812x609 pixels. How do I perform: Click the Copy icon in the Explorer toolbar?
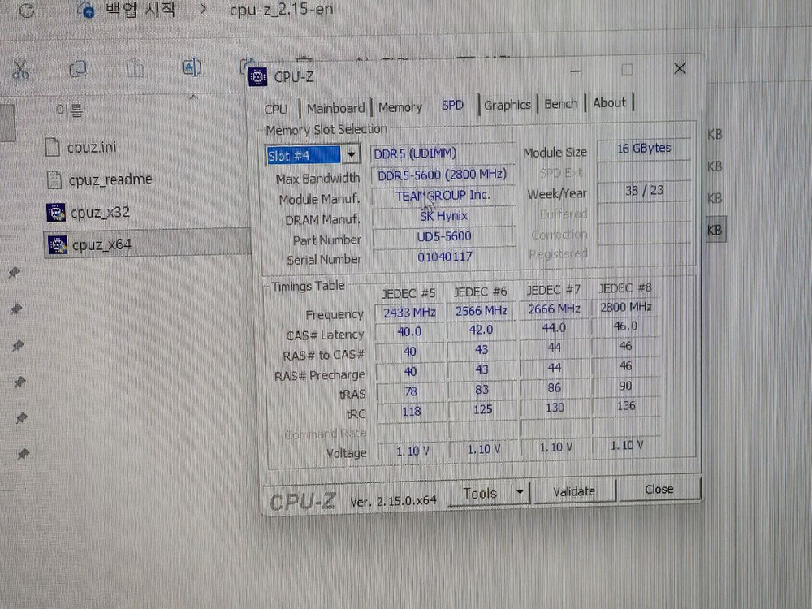(78, 70)
